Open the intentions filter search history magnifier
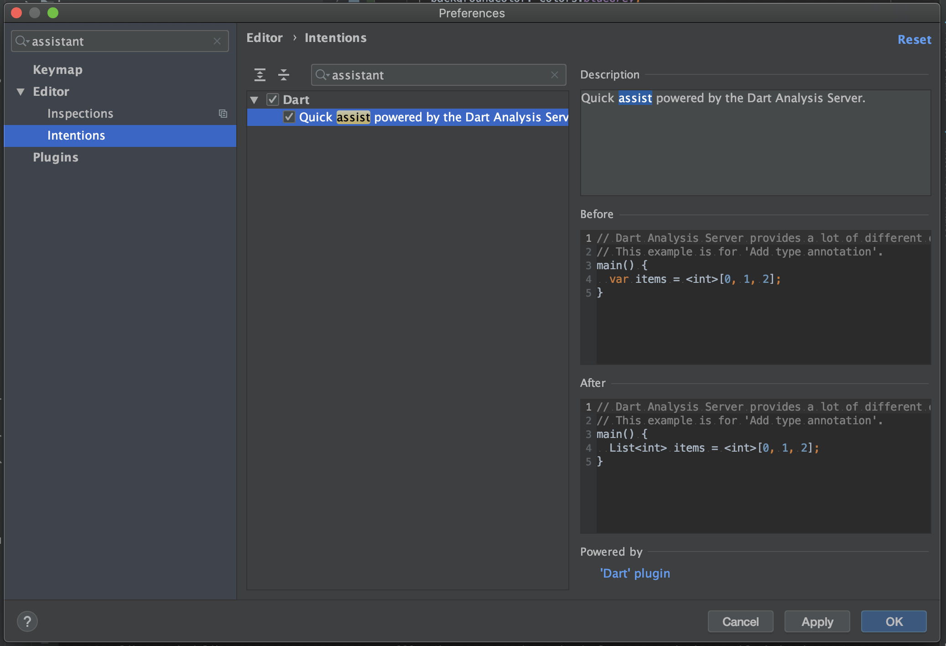Viewport: 946px width, 646px height. click(x=322, y=75)
